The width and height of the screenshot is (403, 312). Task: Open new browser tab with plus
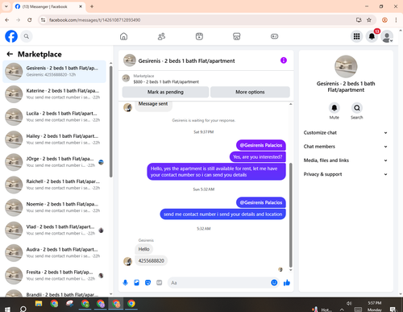[92, 6]
